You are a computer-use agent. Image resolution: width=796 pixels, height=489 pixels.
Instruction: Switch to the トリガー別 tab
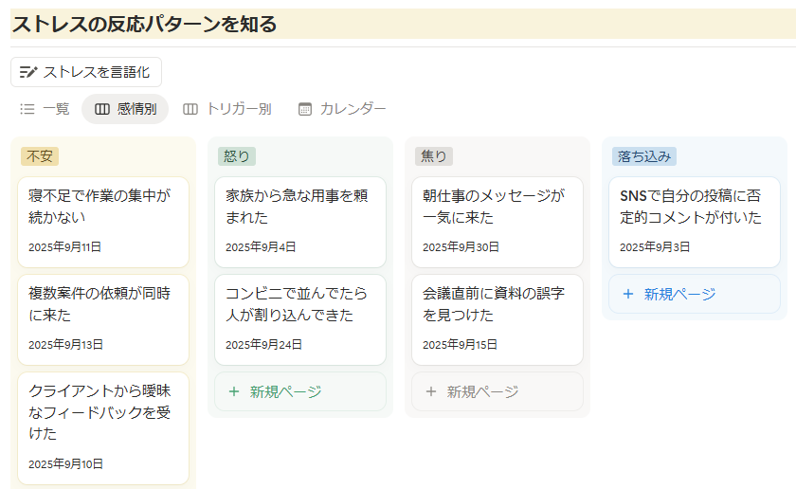227,109
